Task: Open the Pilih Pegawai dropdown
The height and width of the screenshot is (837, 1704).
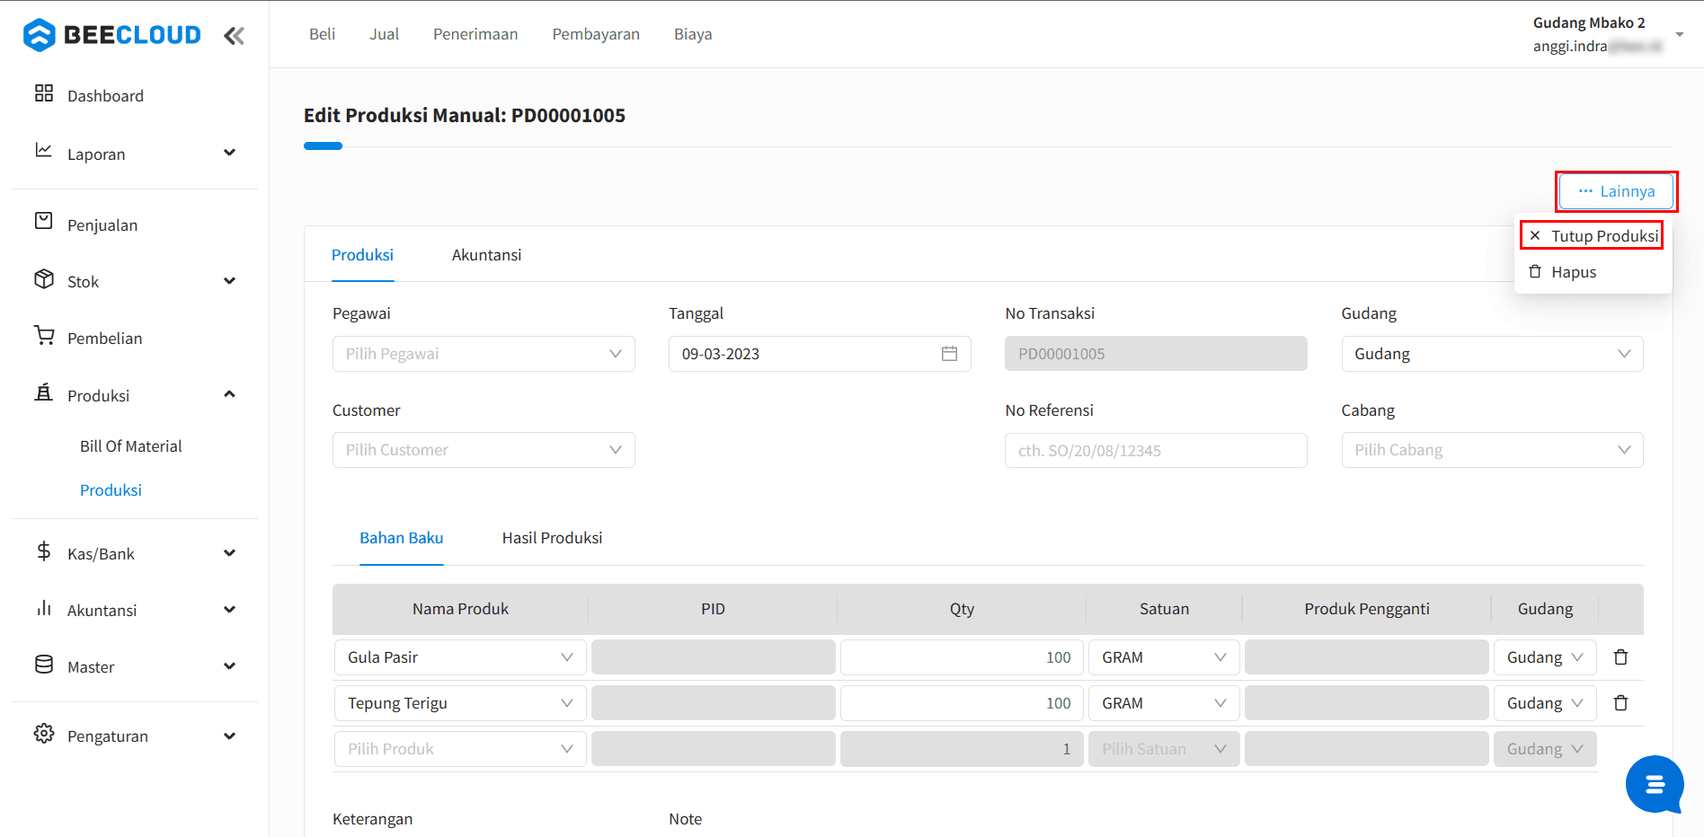Action: [x=484, y=354]
